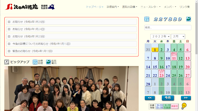Open リンク集 link
This screenshot has height=111, width=198.
tap(185, 7)
